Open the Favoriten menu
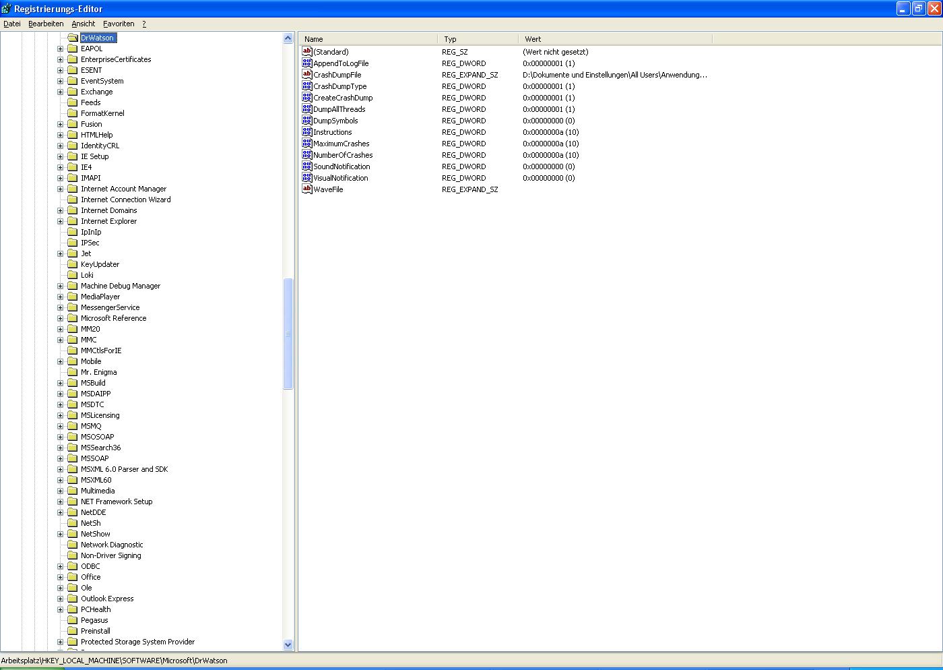 [119, 24]
